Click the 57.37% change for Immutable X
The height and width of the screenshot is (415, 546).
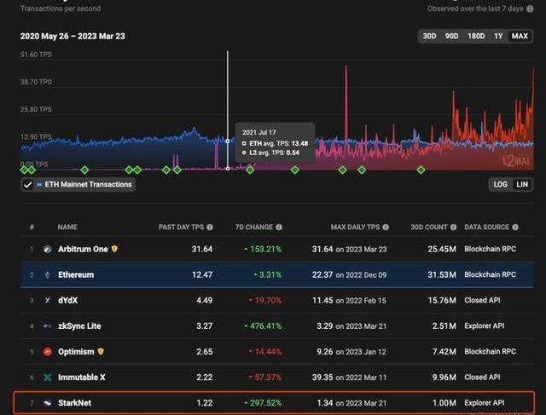(x=264, y=378)
